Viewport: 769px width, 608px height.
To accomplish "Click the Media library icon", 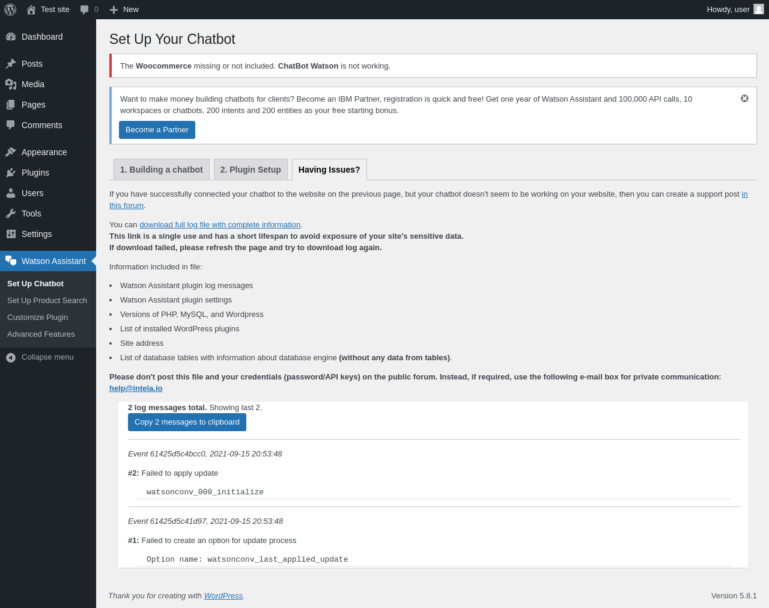I will pyautogui.click(x=11, y=84).
